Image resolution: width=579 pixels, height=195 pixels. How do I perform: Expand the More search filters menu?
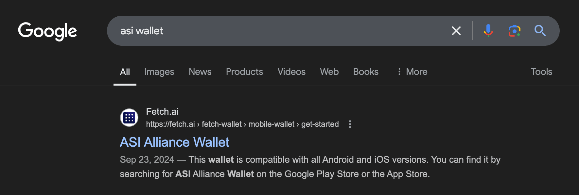point(412,72)
